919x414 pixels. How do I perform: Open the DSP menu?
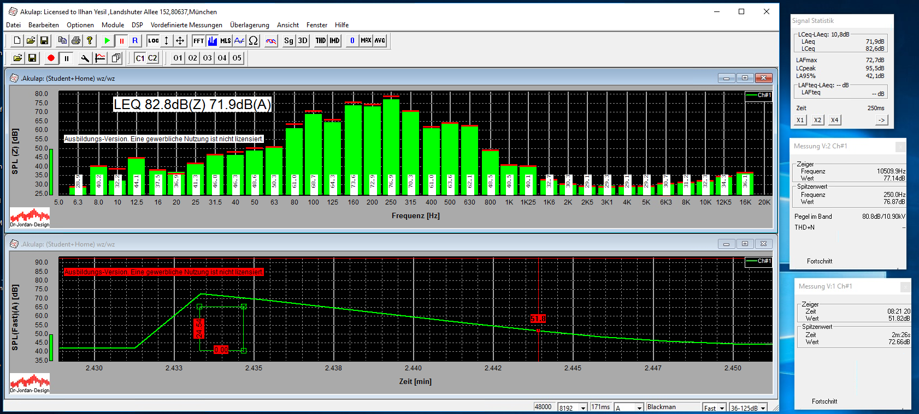click(x=137, y=25)
